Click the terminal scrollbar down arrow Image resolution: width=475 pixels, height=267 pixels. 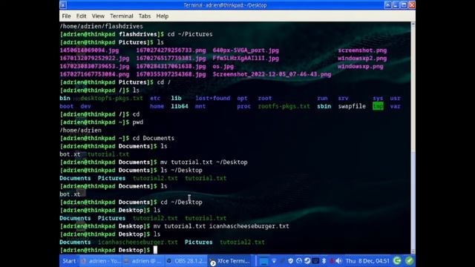[x=413, y=251]
